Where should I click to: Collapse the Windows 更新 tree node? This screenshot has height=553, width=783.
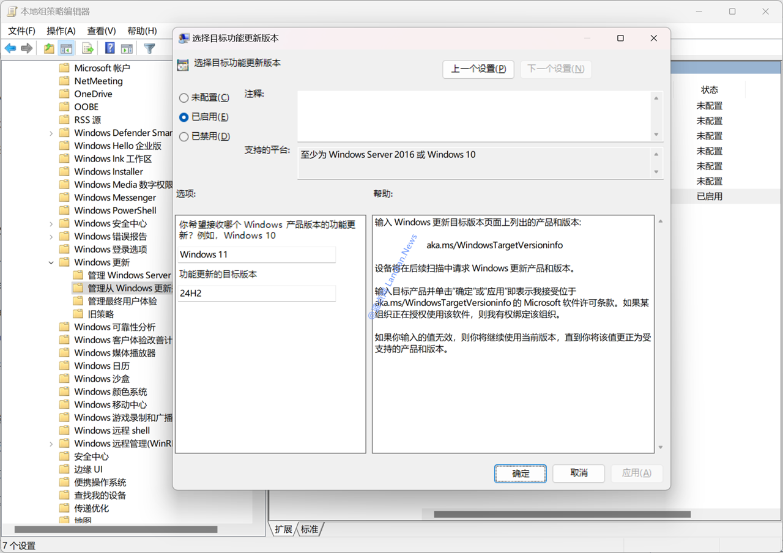[51, 262]
